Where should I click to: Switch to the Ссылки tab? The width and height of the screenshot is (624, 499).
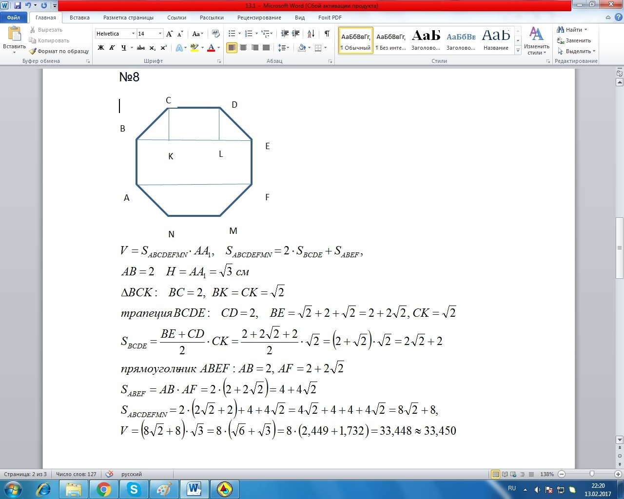tap(176, 18)
